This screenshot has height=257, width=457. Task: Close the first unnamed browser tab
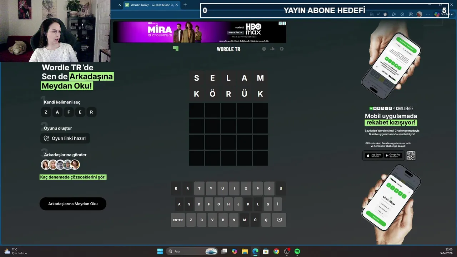(120, 5)
